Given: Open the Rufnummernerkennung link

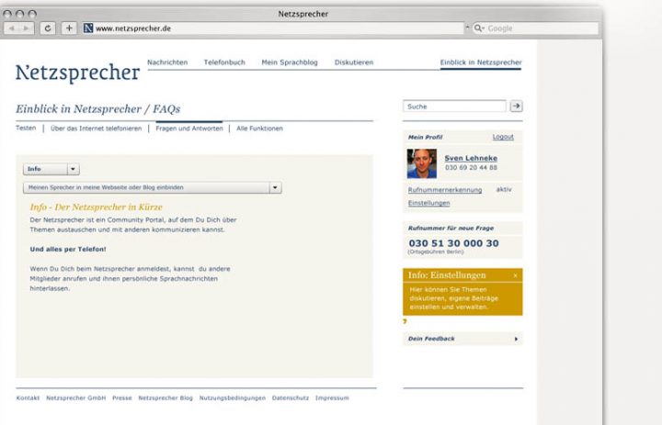Looking at the screenshot, I should pos(444,189).
